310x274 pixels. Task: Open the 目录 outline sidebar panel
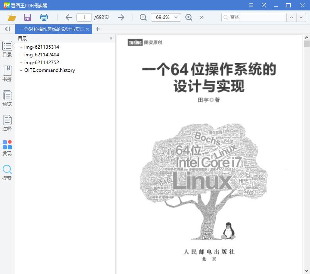pos(7,49)
